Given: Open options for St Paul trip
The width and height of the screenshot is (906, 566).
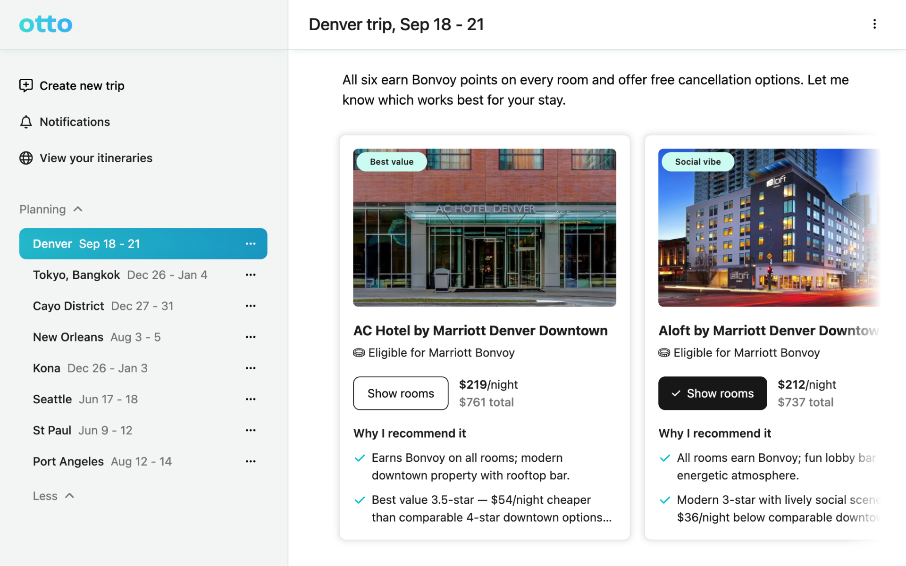Looking at the screenshot, I should (251, 431).
